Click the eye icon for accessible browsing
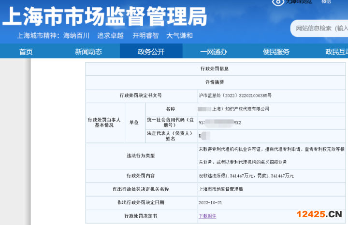 (x=279, y=2)
